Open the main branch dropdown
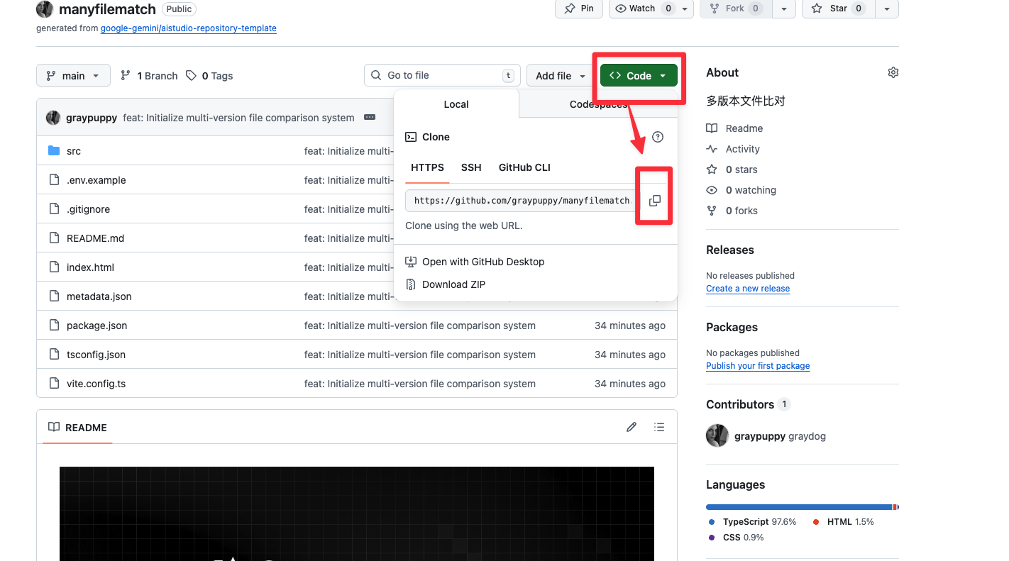1009x561 pixels. tap(73, 76)
